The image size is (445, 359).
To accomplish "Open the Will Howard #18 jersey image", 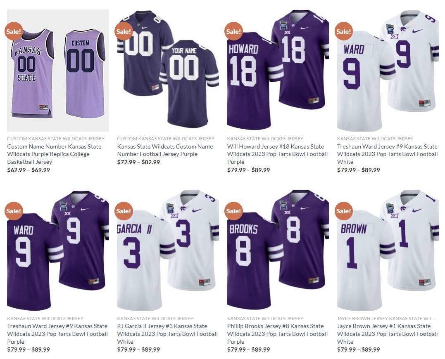I will (x=278, y=71).
